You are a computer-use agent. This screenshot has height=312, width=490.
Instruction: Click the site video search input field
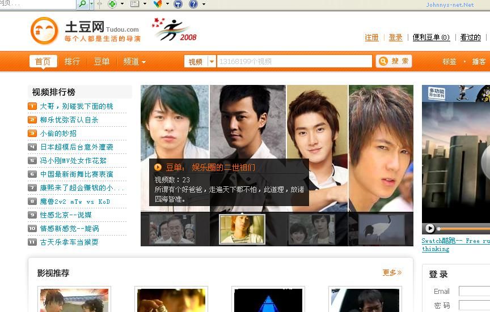(294, 62)
